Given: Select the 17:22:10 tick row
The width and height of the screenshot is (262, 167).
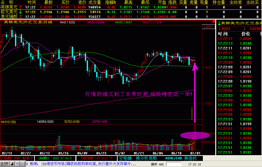Looking at the screenshot, I should [x=239, y=58].
